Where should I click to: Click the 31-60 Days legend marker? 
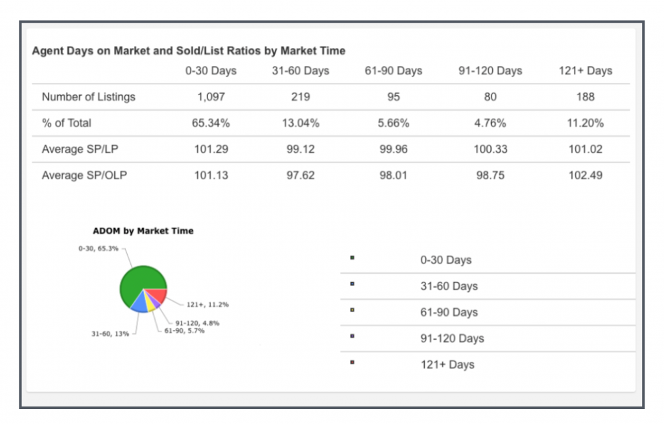(x=352, y=284)
